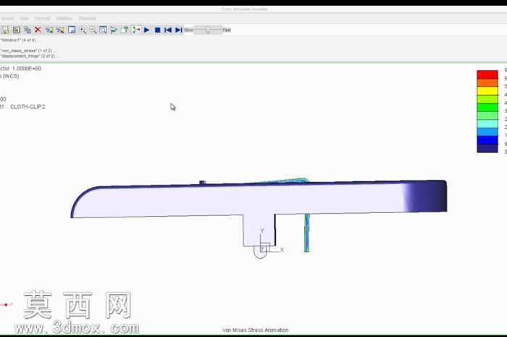Click the red legend color swatch
507x337 pixels.
point(487,75)
